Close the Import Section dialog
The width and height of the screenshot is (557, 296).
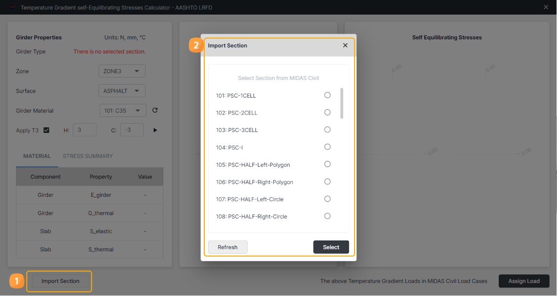click(345, 46)
